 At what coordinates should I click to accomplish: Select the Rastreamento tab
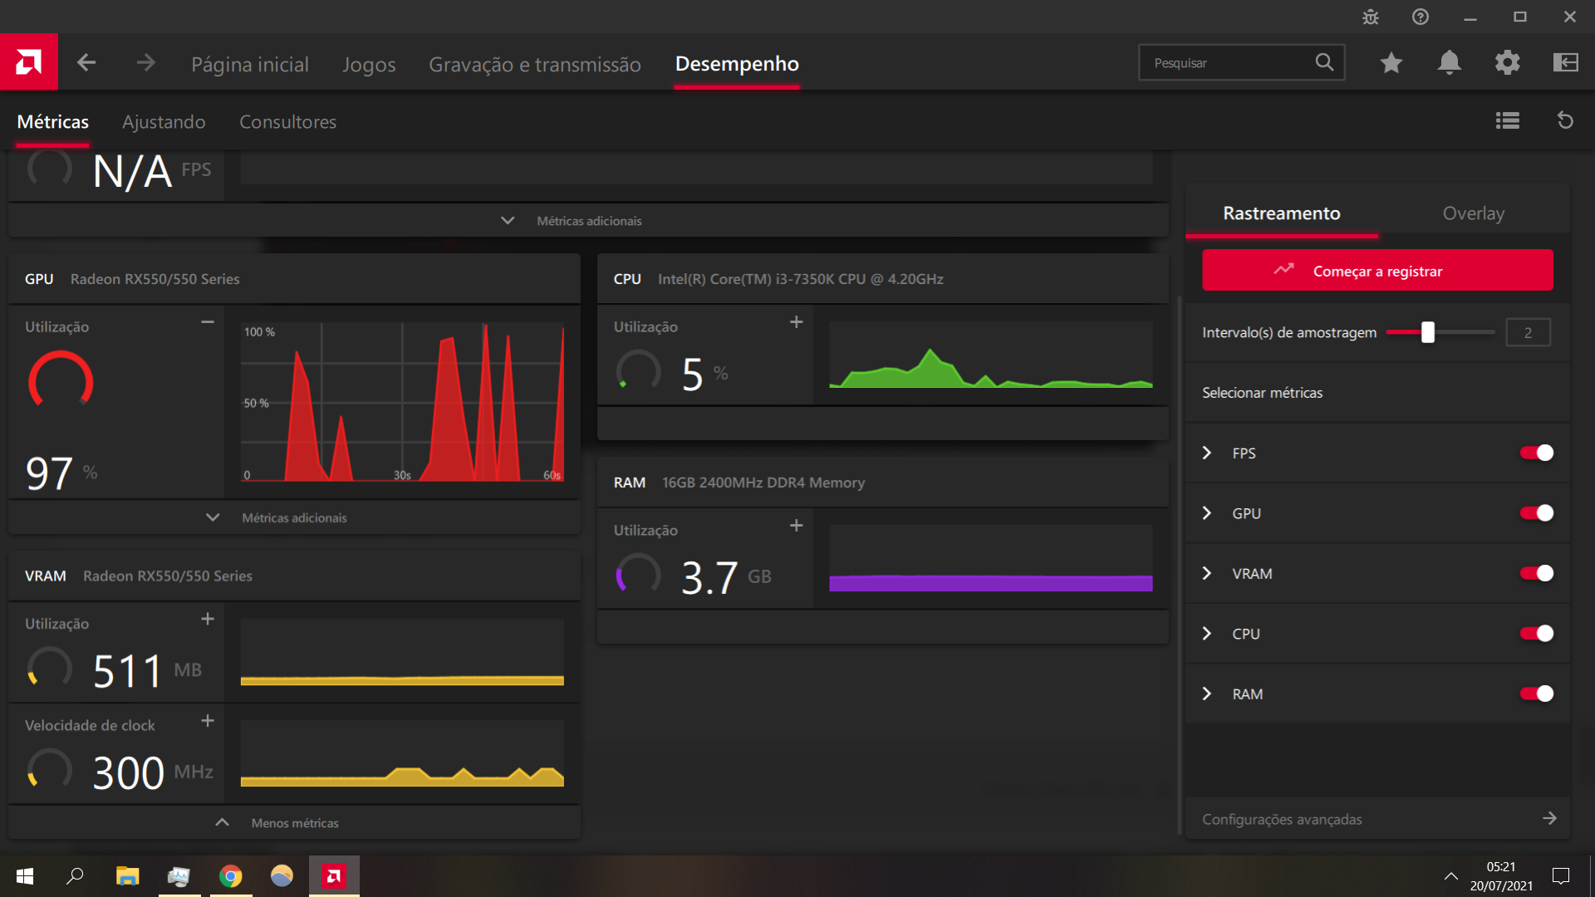point(1282,213)
